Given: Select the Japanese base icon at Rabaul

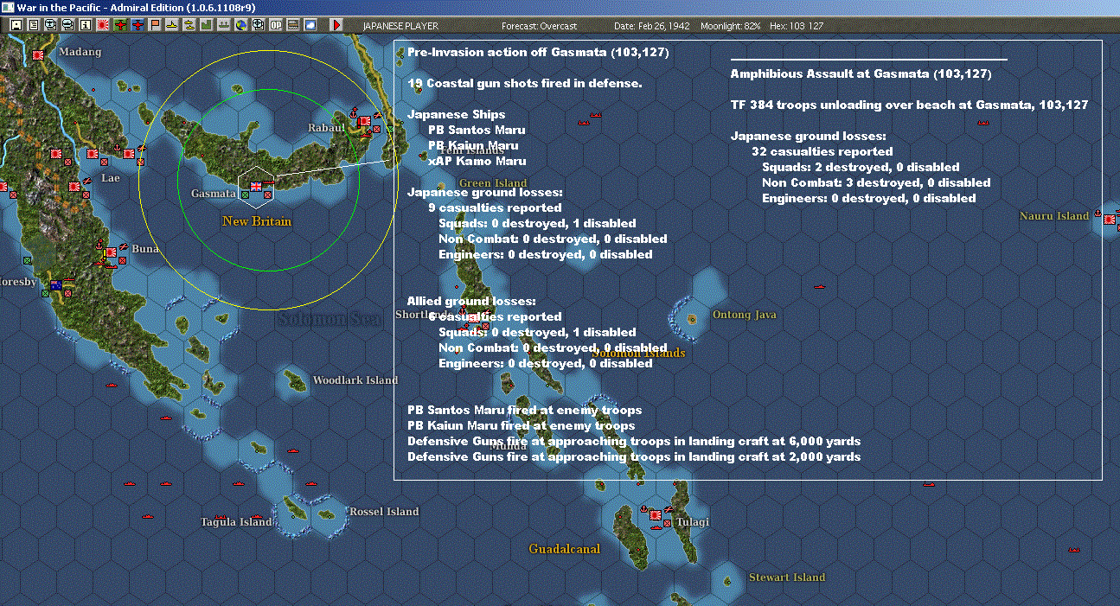Looking at the screenshot, I should coord(365,122).
